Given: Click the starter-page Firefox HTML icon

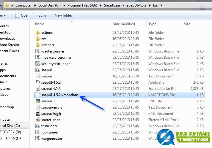Looking at the screenshot, I should 37,120.
